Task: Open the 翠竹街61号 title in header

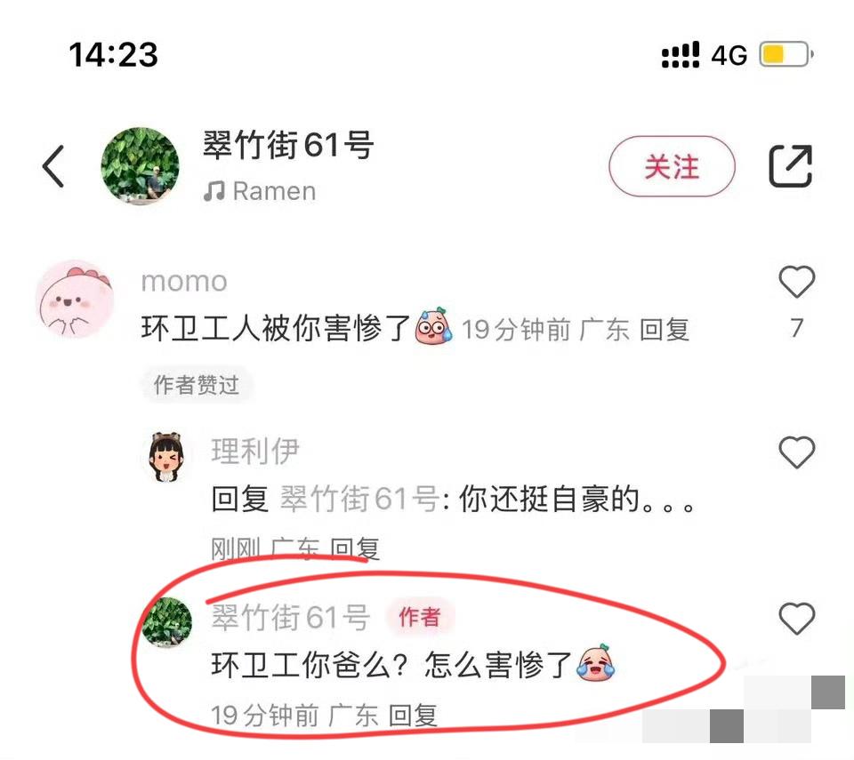Action: 288,146
